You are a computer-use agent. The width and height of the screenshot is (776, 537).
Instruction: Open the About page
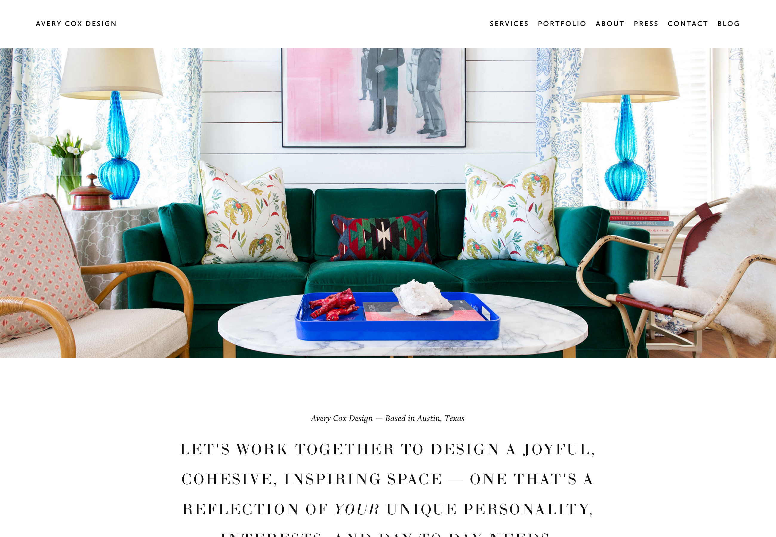point(610,24)
